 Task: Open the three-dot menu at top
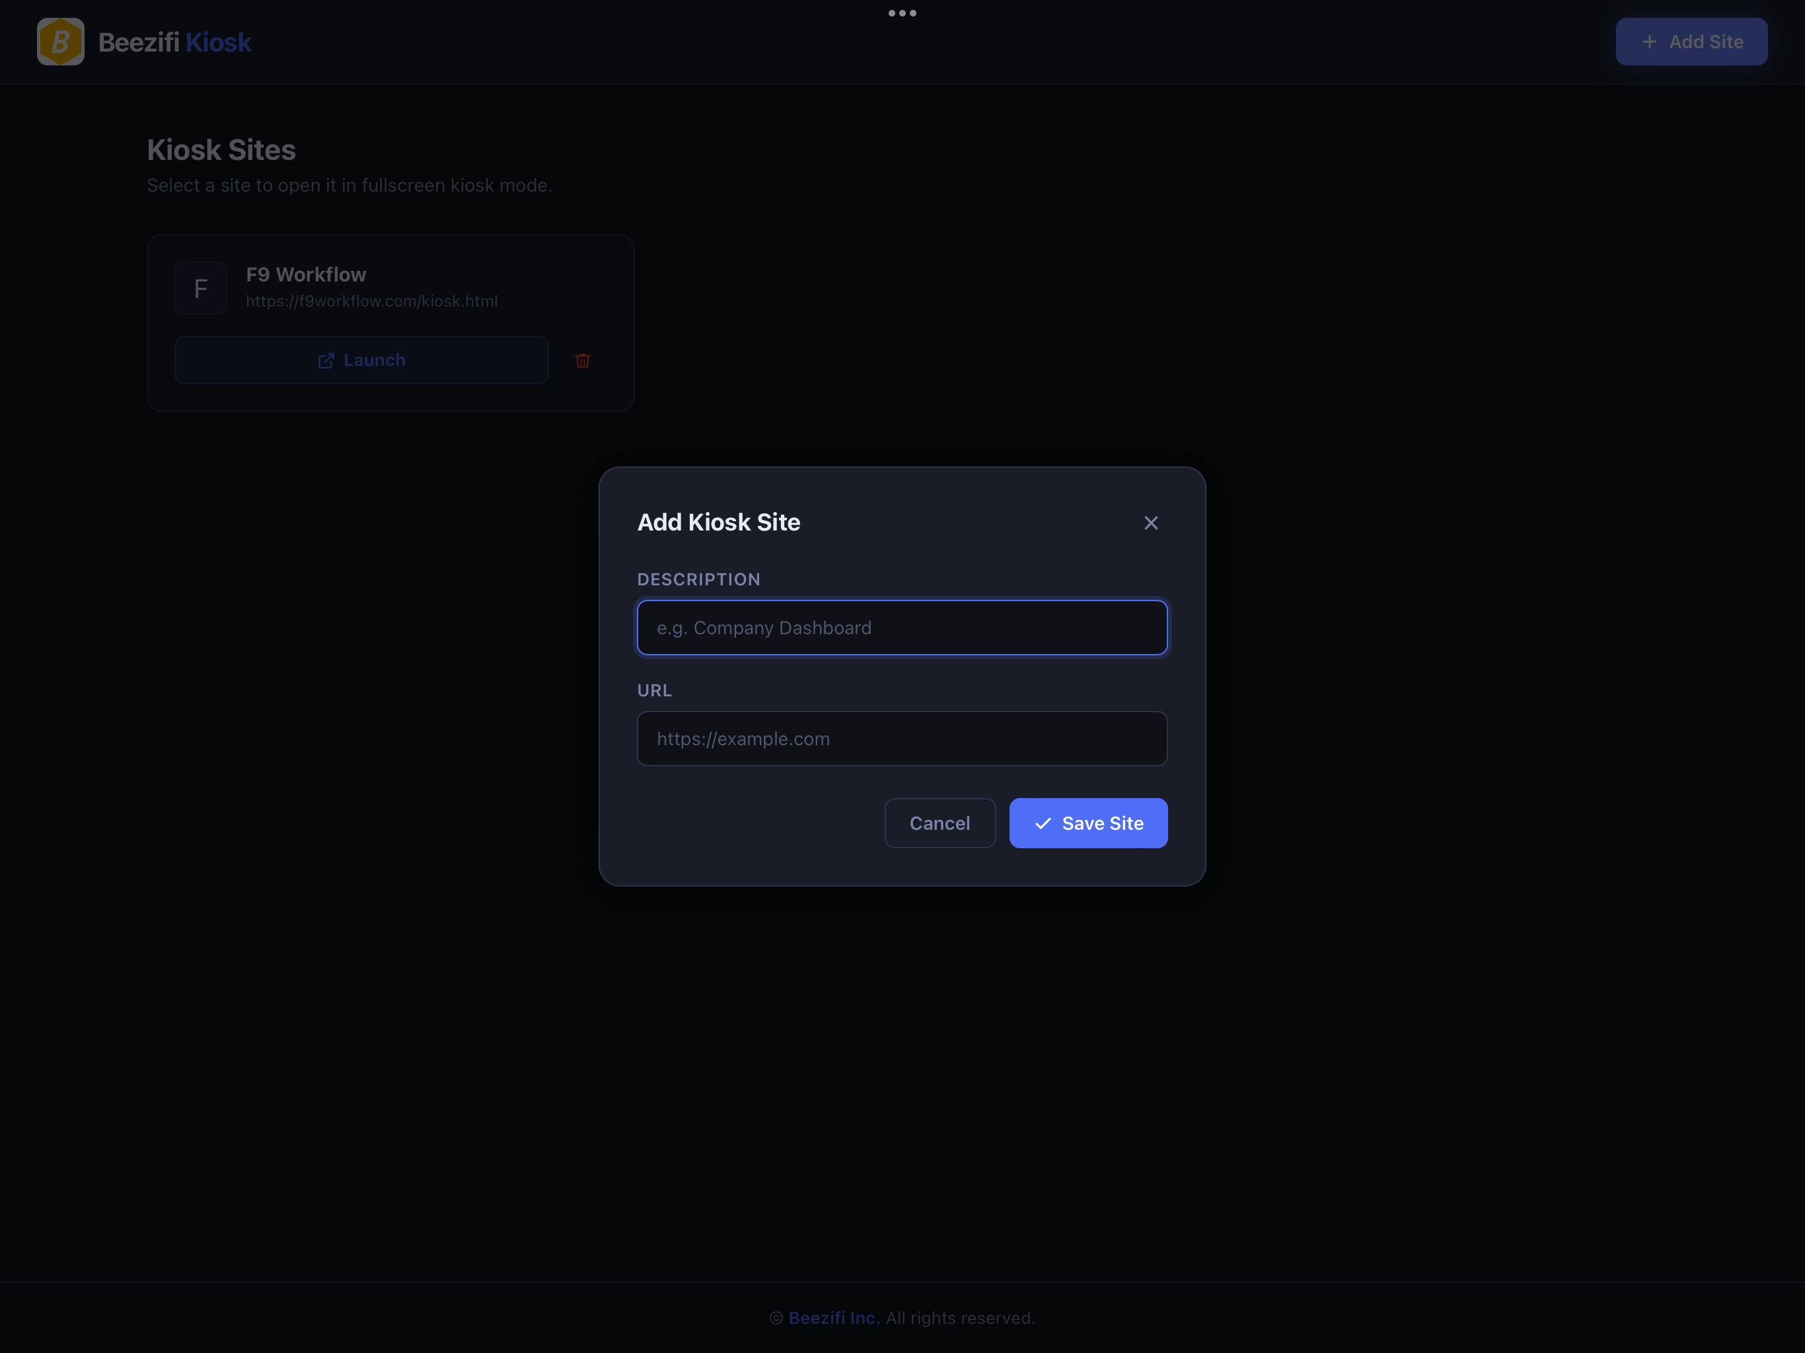pos(902,13)
